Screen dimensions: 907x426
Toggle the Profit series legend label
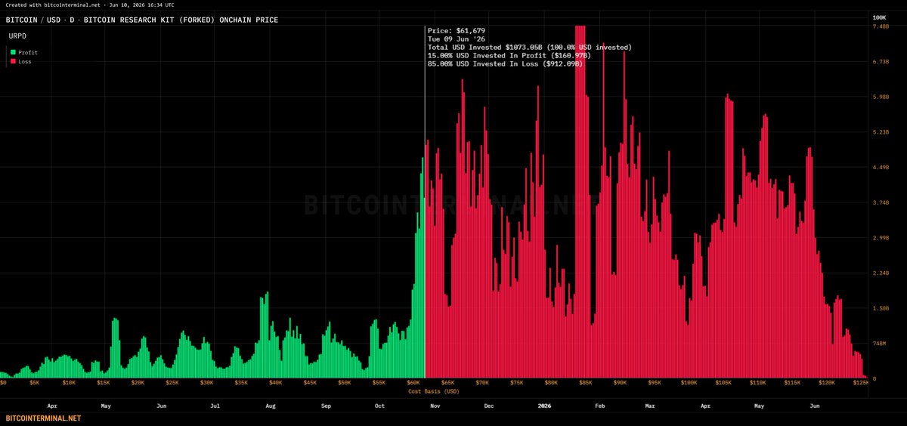coord(28,53)
